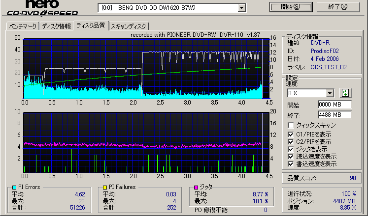Switch to the ベンチマーク tab
This screenshot has height=216, width=368.
click(x=23, y=26)
